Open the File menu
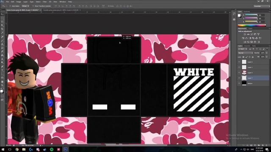 pyautogui.click(x=7, y=2)
